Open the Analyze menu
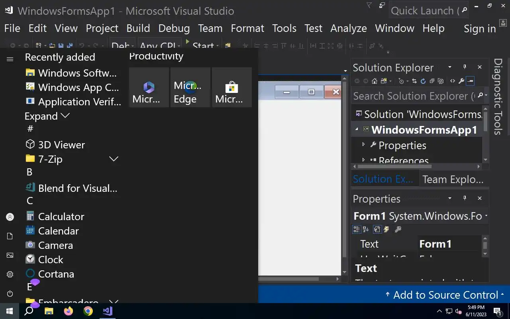The width and height of the screenshot is (510, 319). tap(349, 28)
